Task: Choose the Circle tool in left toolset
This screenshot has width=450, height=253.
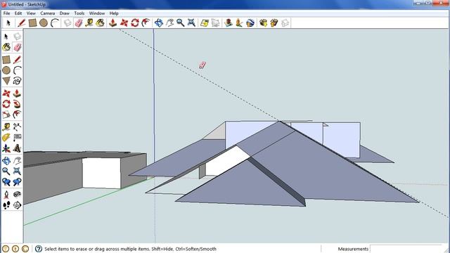Action: point(6,70)
